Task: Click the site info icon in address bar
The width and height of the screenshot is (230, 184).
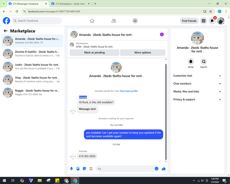Action: 24,11
